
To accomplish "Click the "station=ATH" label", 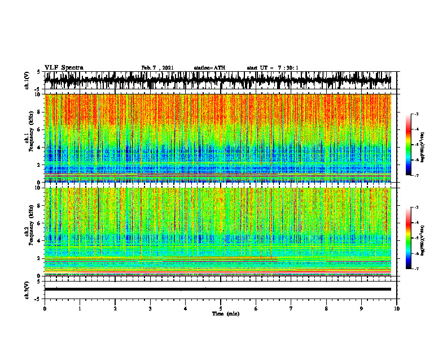I will coord(209,68).
